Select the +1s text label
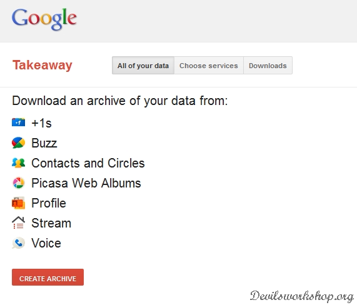The height and width of the screenshot is (305, 357). tap(41, 123)
